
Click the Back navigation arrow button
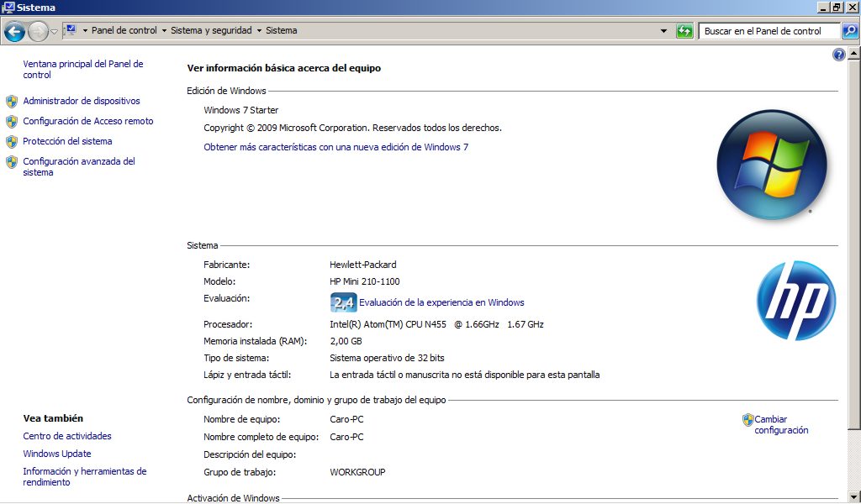14,31
